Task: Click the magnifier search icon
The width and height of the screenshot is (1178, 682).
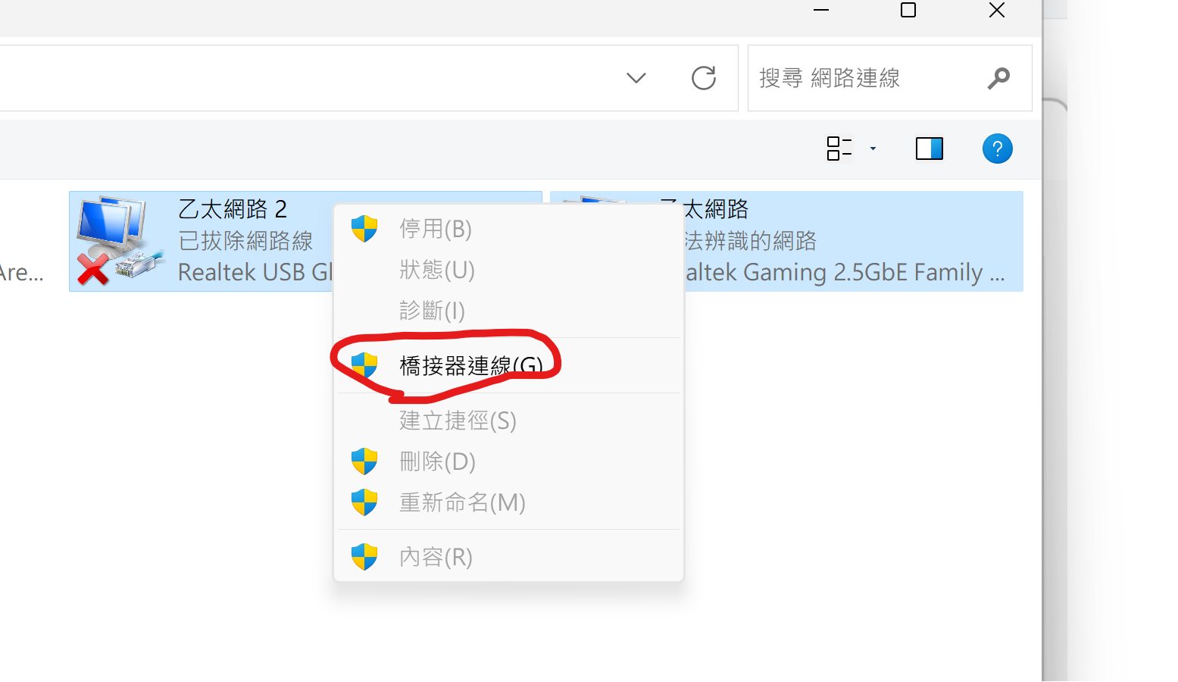Action: click(x=998, y=78)
